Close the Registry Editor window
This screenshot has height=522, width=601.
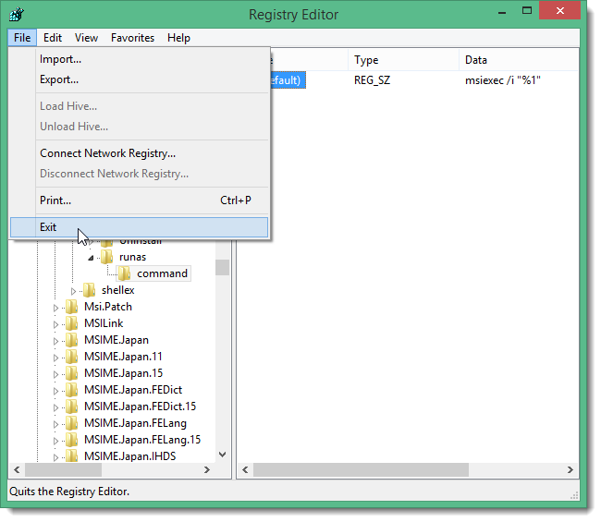560,11
